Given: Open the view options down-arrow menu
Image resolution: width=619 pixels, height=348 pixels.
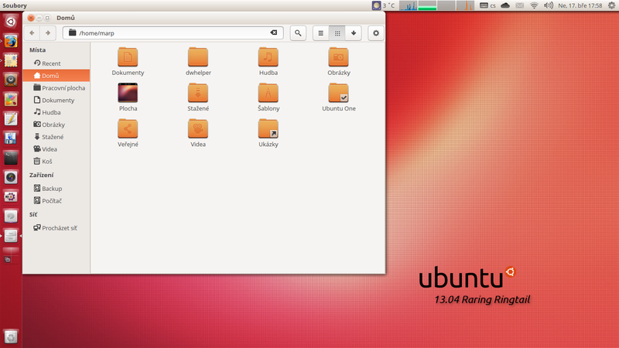Looking at the screenshot, I should [x=354, y=33].
